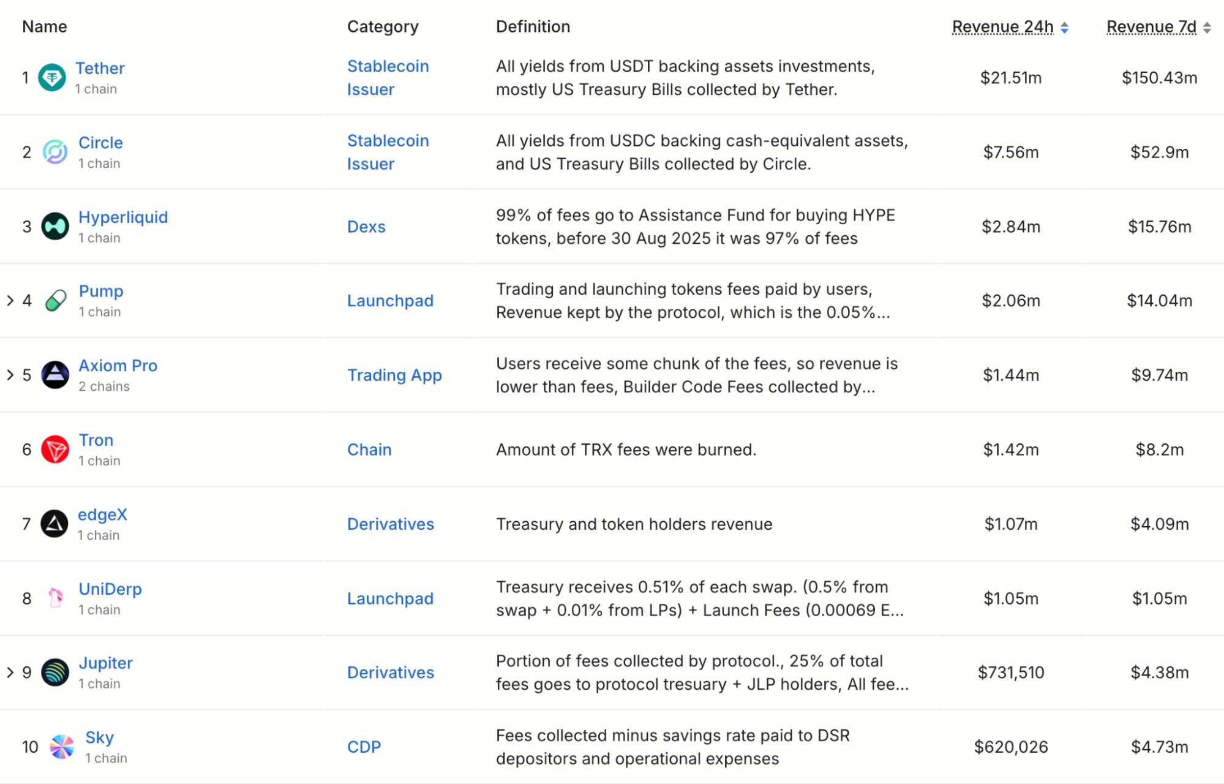Open the Hyperliquid protocol name link
Image resolution: width=1224 pixels, height=784 pixels.
click(123, 217)
